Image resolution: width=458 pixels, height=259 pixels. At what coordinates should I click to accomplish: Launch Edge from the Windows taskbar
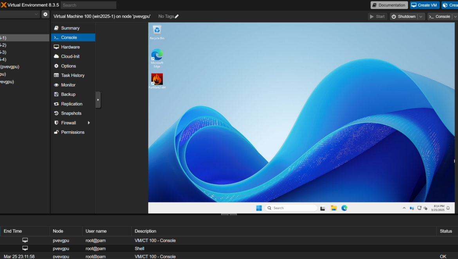[x=344, y=208]
